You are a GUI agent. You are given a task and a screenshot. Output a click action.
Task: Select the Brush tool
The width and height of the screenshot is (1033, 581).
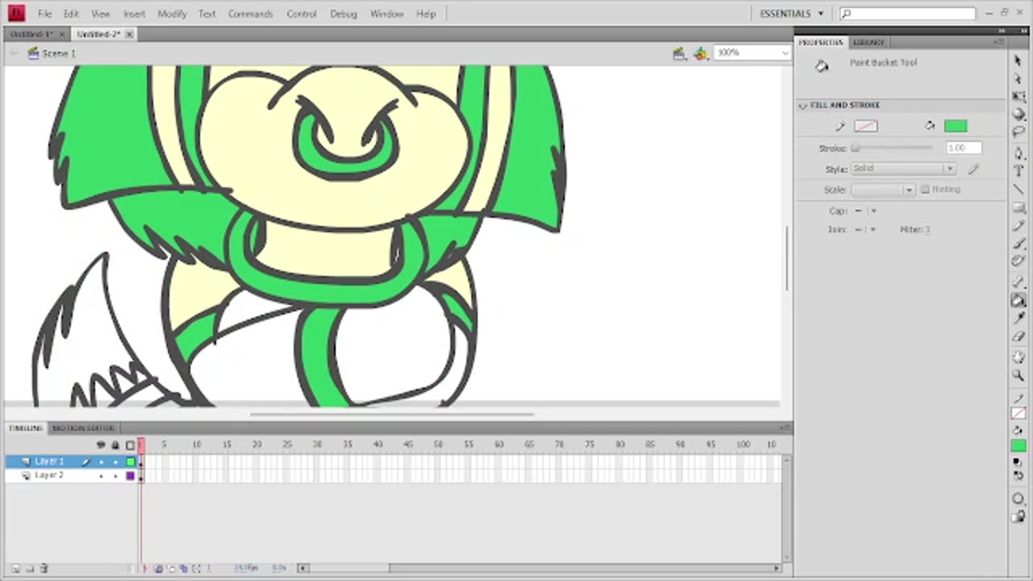click(x=1018, y=243)
